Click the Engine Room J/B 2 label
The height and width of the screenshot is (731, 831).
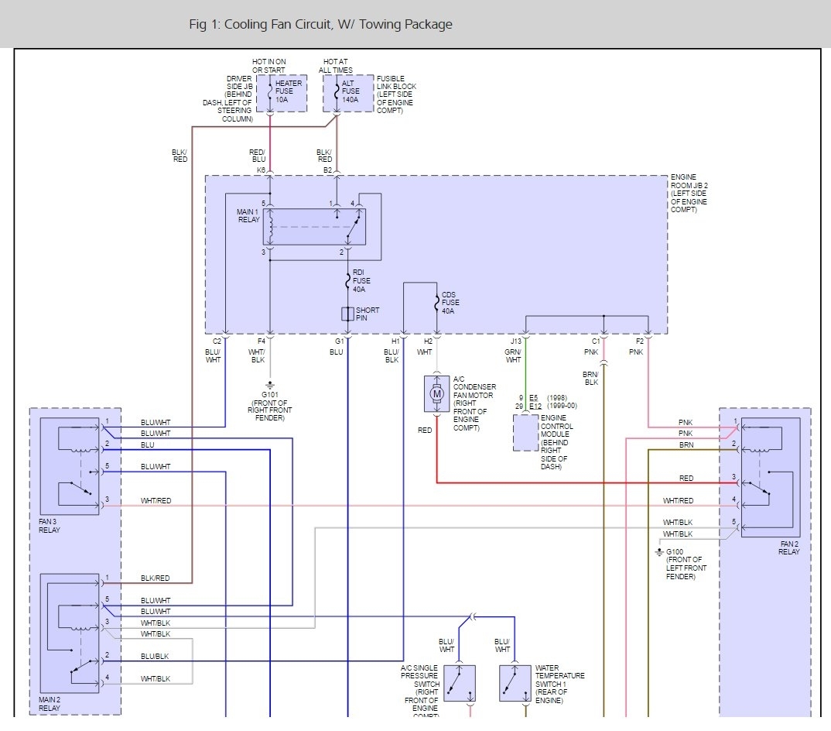click(x=689, y=194)
